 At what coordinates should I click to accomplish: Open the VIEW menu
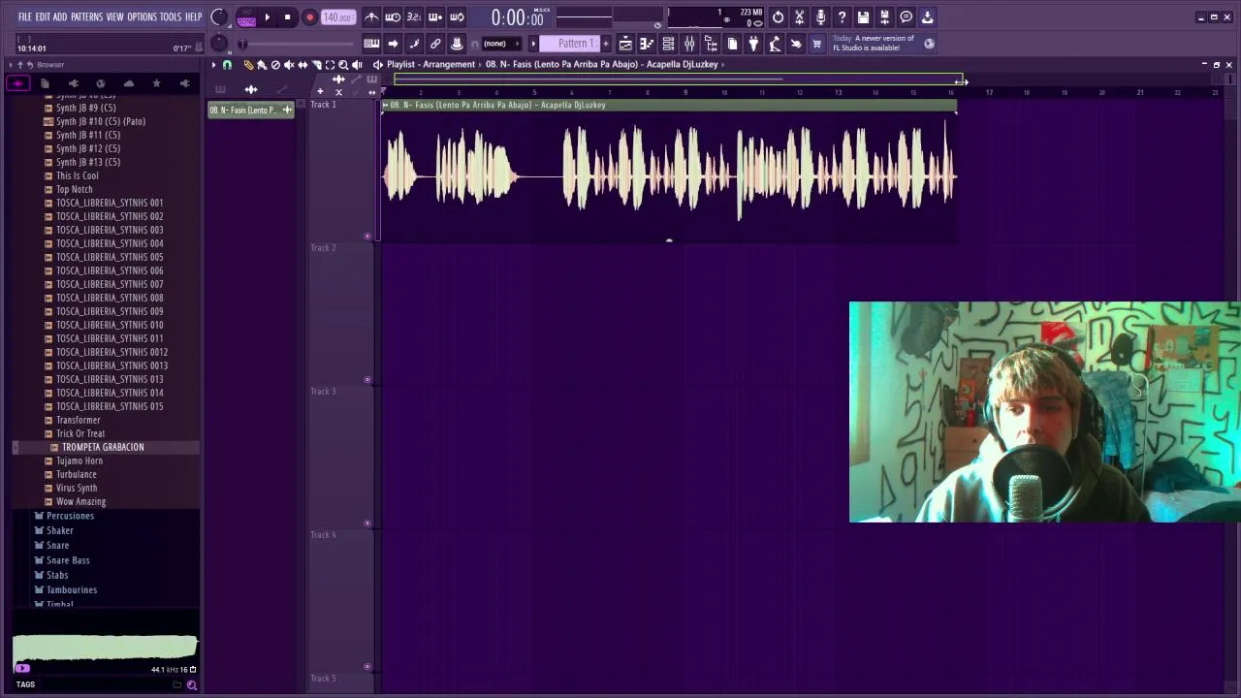pyautogui.click(x=114, y=16)
